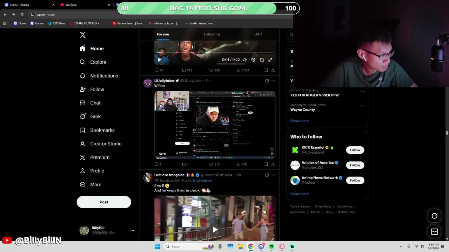Switch to the Following tab
This screenshot has width=449, height=252.
(x=212, y=34)
